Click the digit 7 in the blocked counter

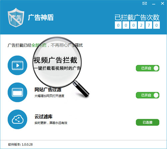click(x=149, y=25)
